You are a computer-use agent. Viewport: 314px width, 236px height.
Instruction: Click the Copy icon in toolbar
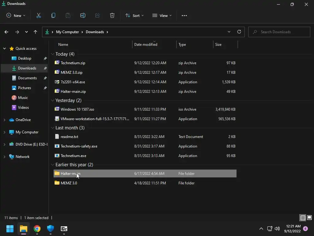(53, 15)
